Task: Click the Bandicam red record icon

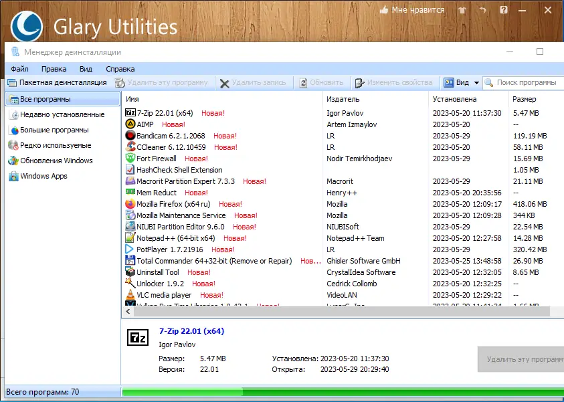Action: pos(130,136)
